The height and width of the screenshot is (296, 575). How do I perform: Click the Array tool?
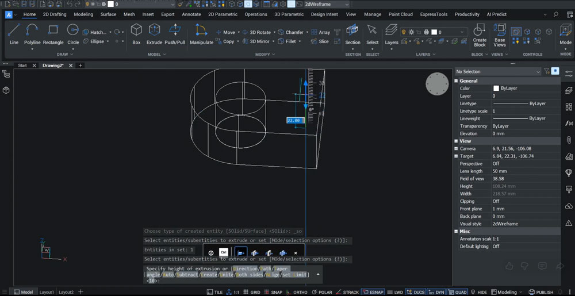[x=320, y=32]
